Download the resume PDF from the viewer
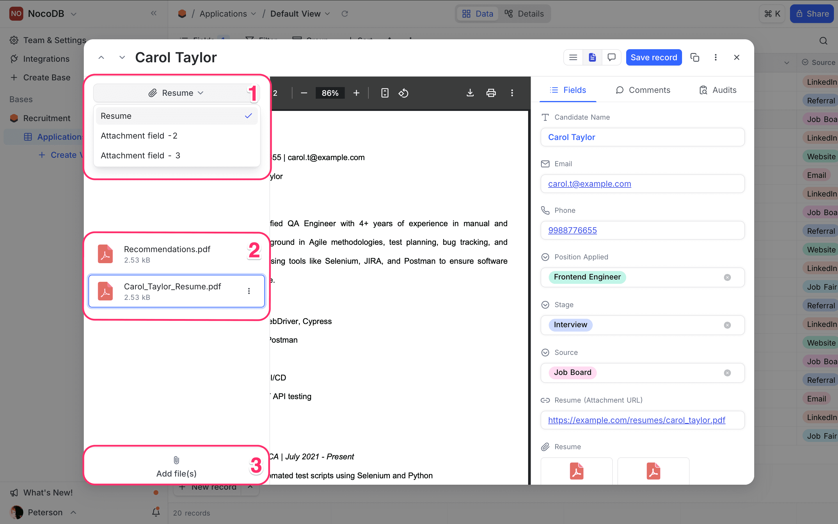Screen dimensions: 838x524 (470, 93)
